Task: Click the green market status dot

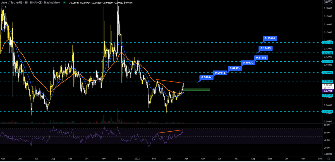Action: (x=65, y=3)
